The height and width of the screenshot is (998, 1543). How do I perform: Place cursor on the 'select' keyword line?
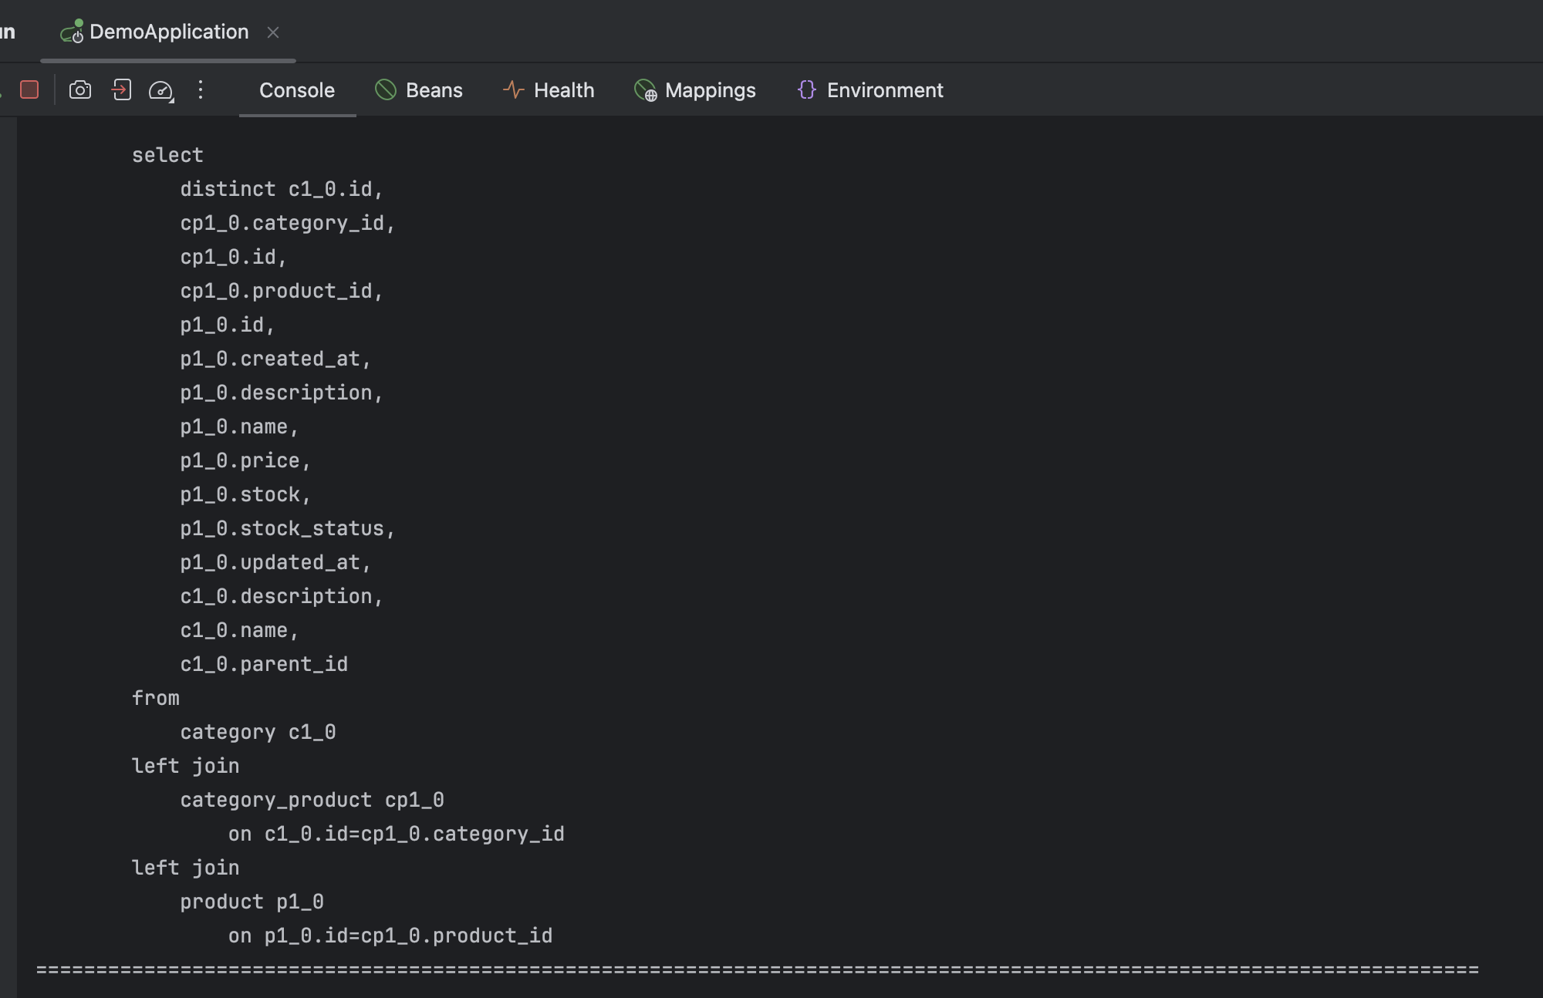click(x=167, y=155)
